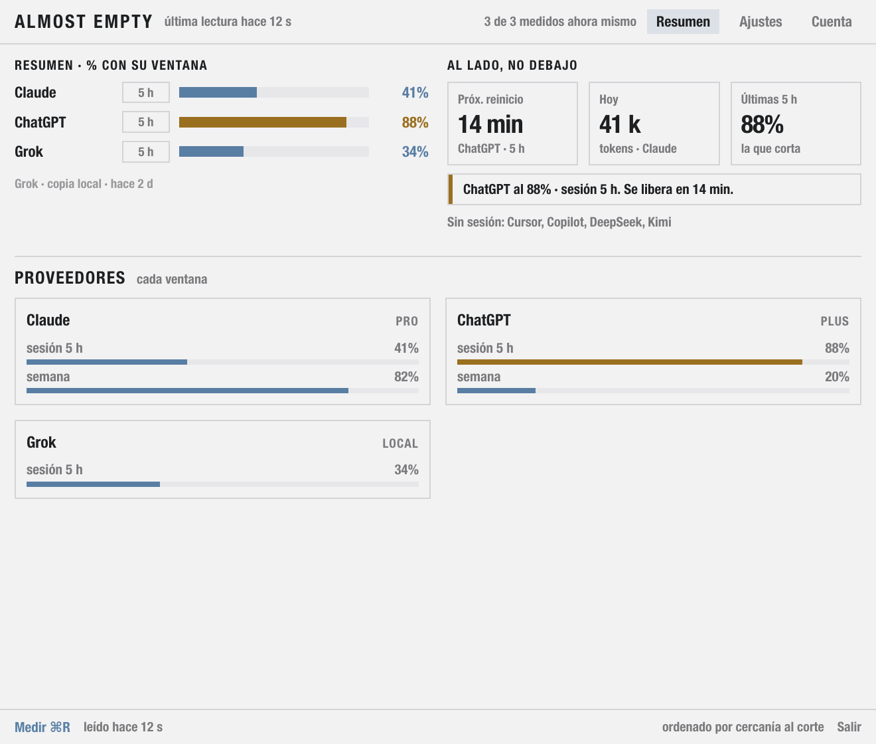Click Medir ⌘R to refresh readings

(x=42, y=727)
